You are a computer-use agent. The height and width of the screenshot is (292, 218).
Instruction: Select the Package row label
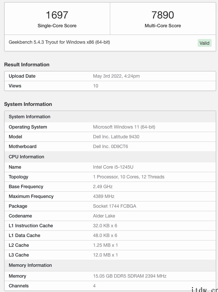[18, 206]
